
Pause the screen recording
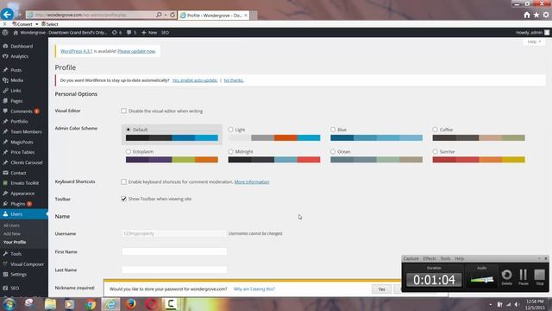pyautogui.click(x=524, y=276)
